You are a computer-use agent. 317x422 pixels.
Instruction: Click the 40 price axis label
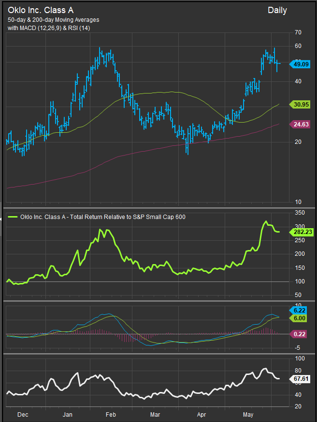[x=298, y=81]
